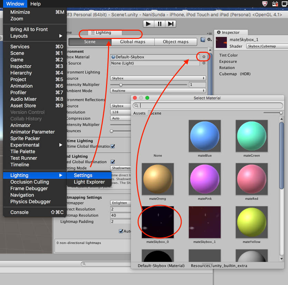Select Console from Window menu
Screen dimensions: 288x285
(x=35, y=212)
